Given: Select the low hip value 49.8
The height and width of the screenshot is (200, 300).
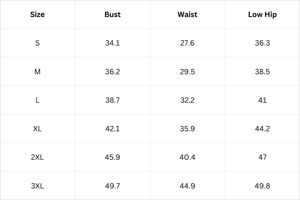Looking at the screenshot, I should pyautogui.click(x=262, y=186).
